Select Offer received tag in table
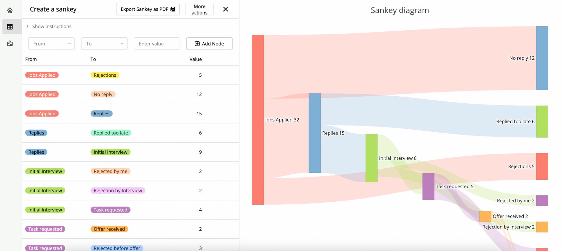 click(x=109, y=229)
